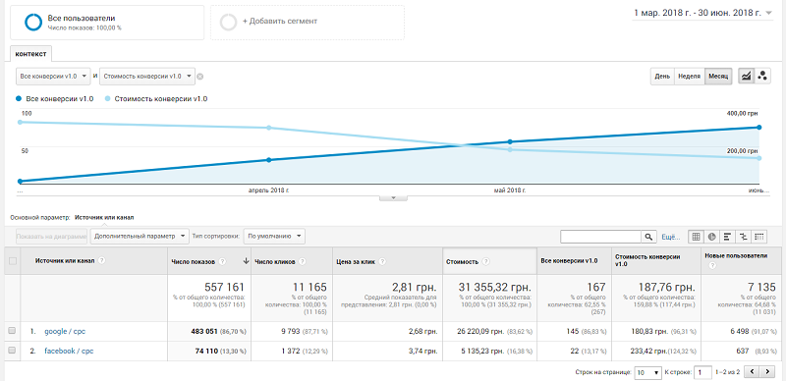Select the контекст tab
Image resolution: width=786 pixels, height=381 pixels.
tap(30, 54)
